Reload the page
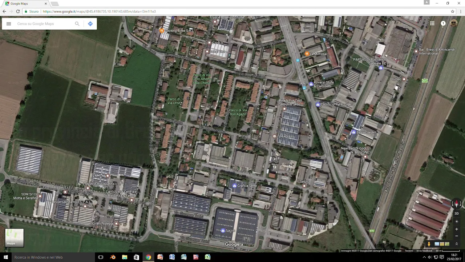 tap(18, 11)
